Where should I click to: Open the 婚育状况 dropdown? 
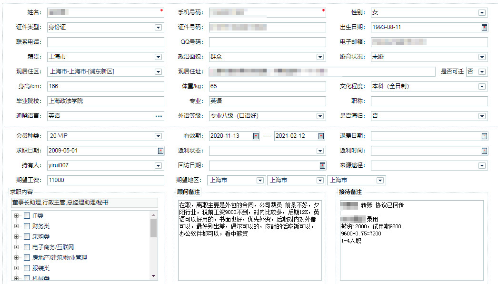(482, 57)
